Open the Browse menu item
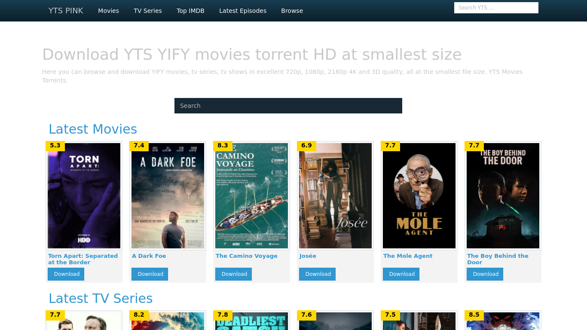This screenshot has width=587, height=330. coord(292,11)
